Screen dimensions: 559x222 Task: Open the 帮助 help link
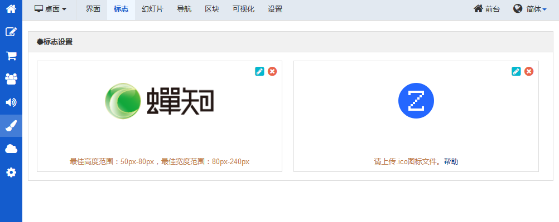coord(451,161)
